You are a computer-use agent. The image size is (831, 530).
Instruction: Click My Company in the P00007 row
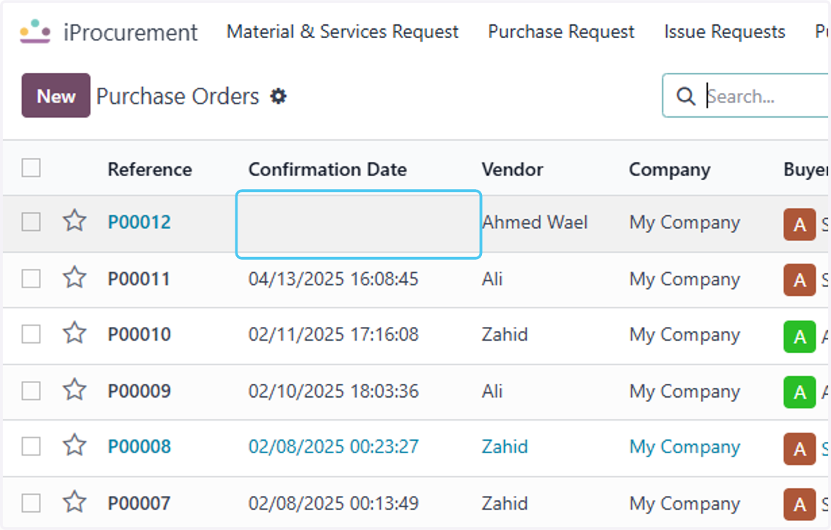click(x=685, y=504)
